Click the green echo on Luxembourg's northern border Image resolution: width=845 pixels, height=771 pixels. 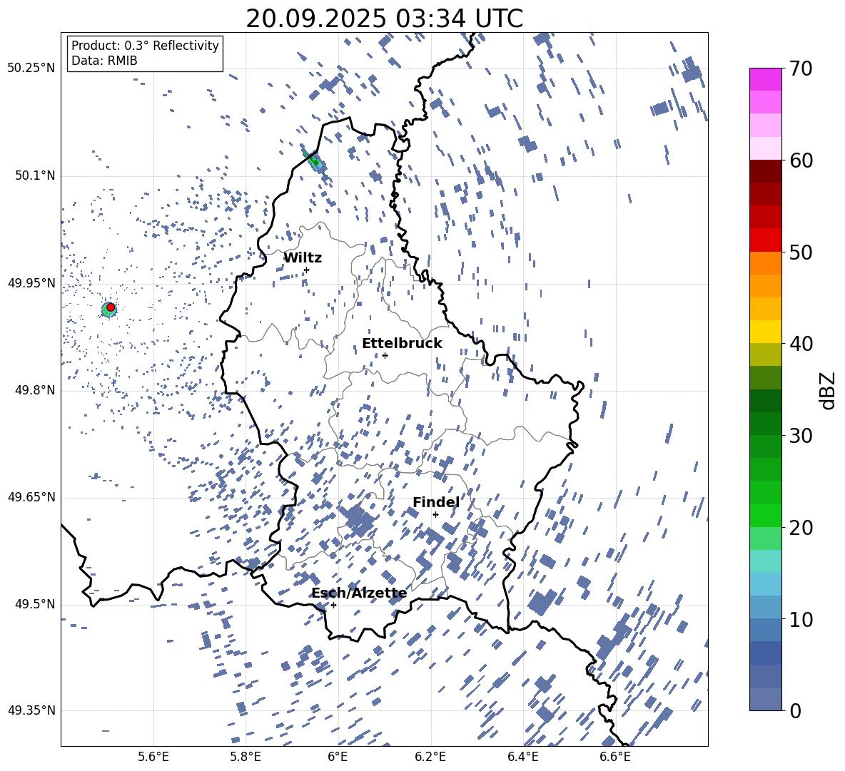(x=315, y=162)
